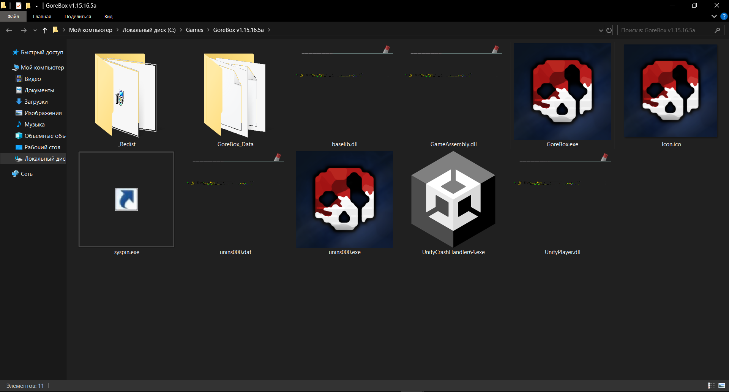Switch to details list view in status bar

[711, 386]
